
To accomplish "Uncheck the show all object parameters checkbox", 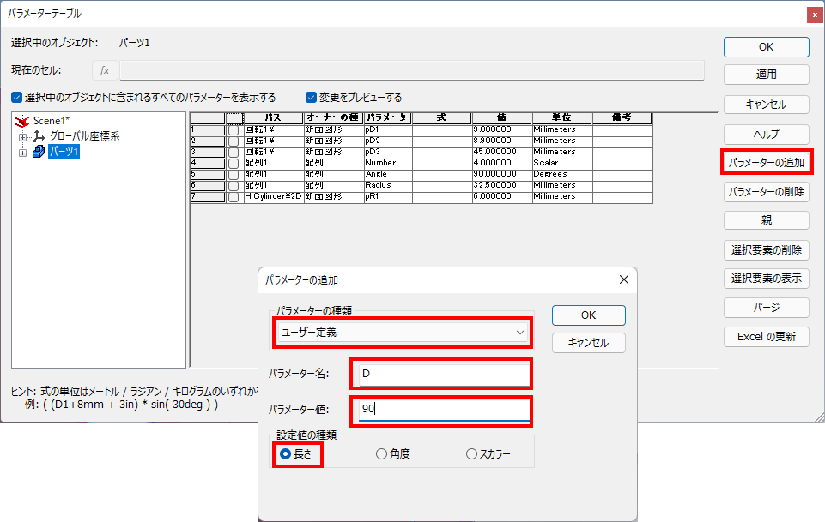I will pos(16,98).
